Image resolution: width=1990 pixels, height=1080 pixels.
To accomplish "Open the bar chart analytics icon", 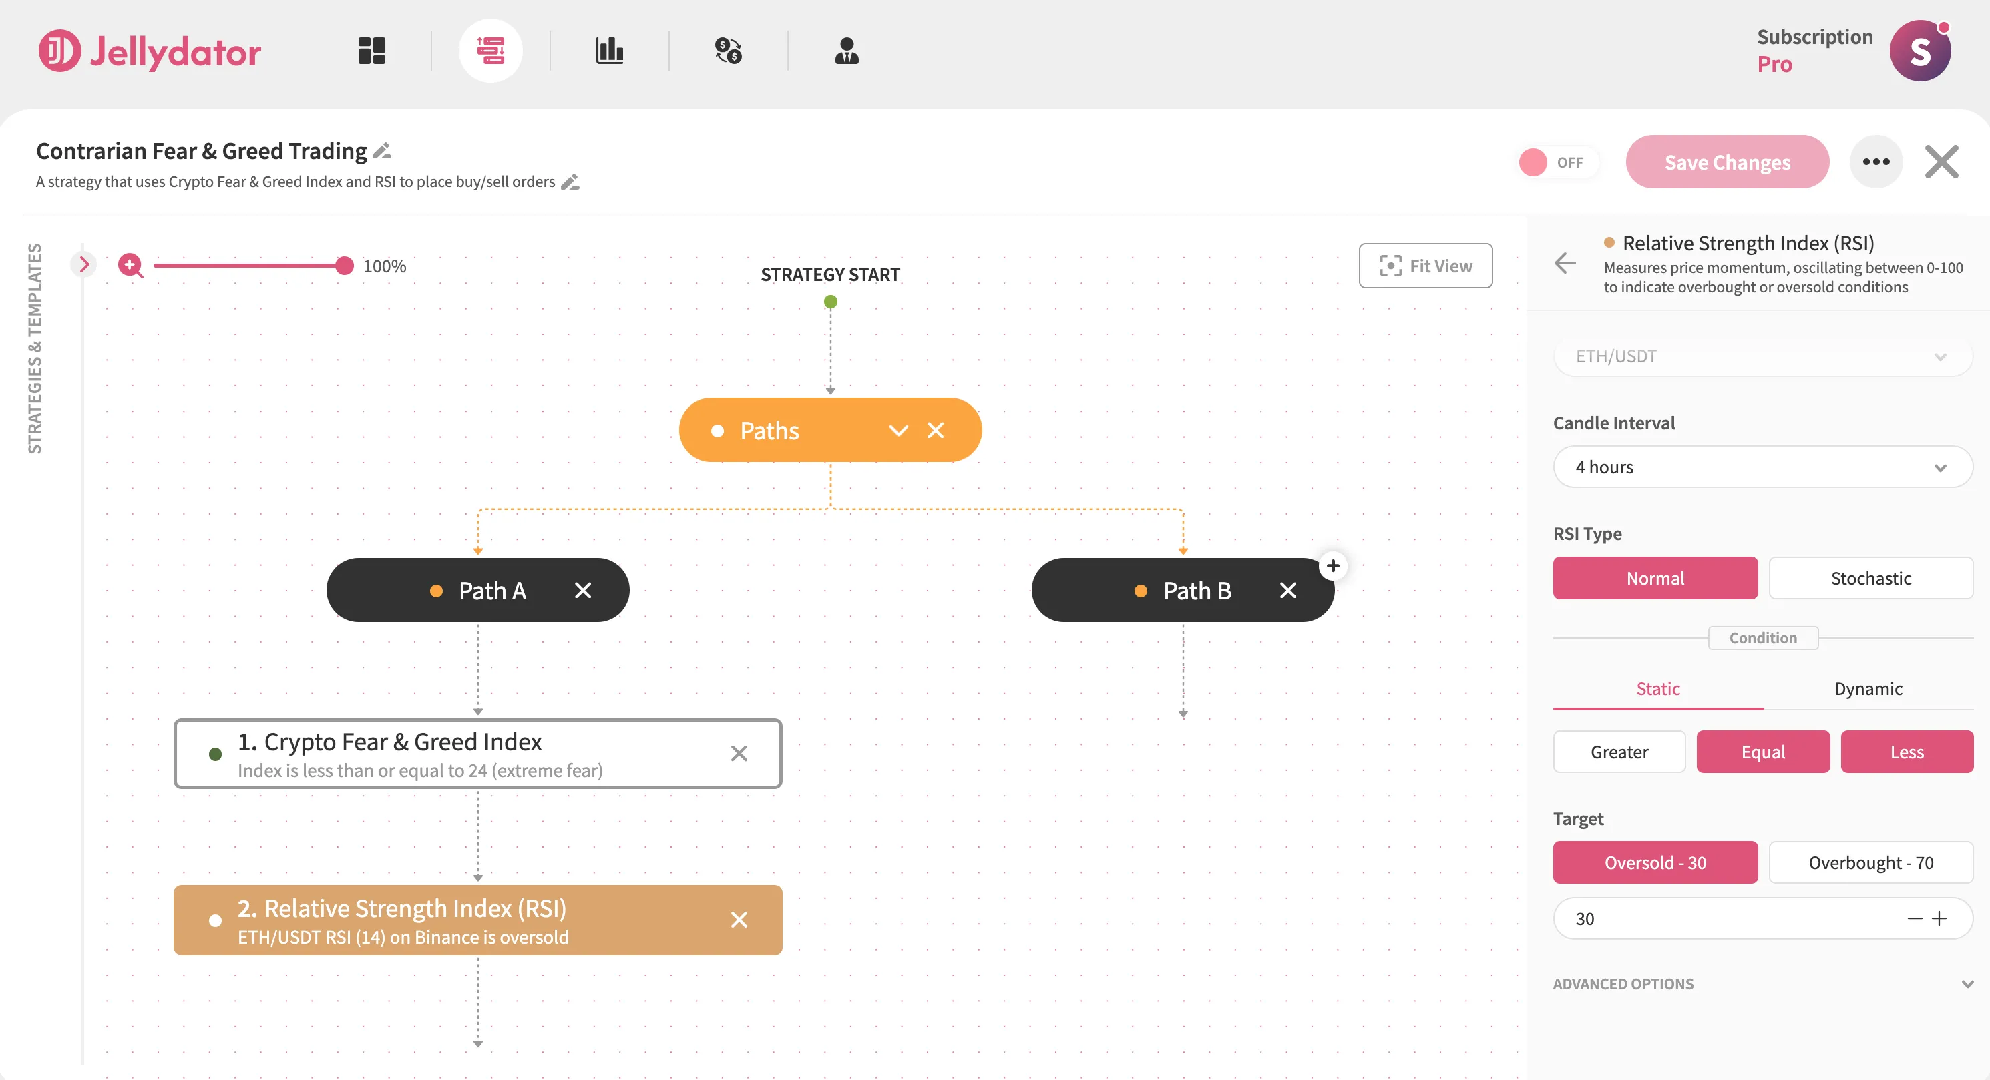I will coord(610,51).
